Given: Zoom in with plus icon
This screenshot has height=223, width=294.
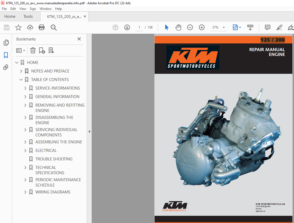Looking at the screenshot, I should point(202,27).
